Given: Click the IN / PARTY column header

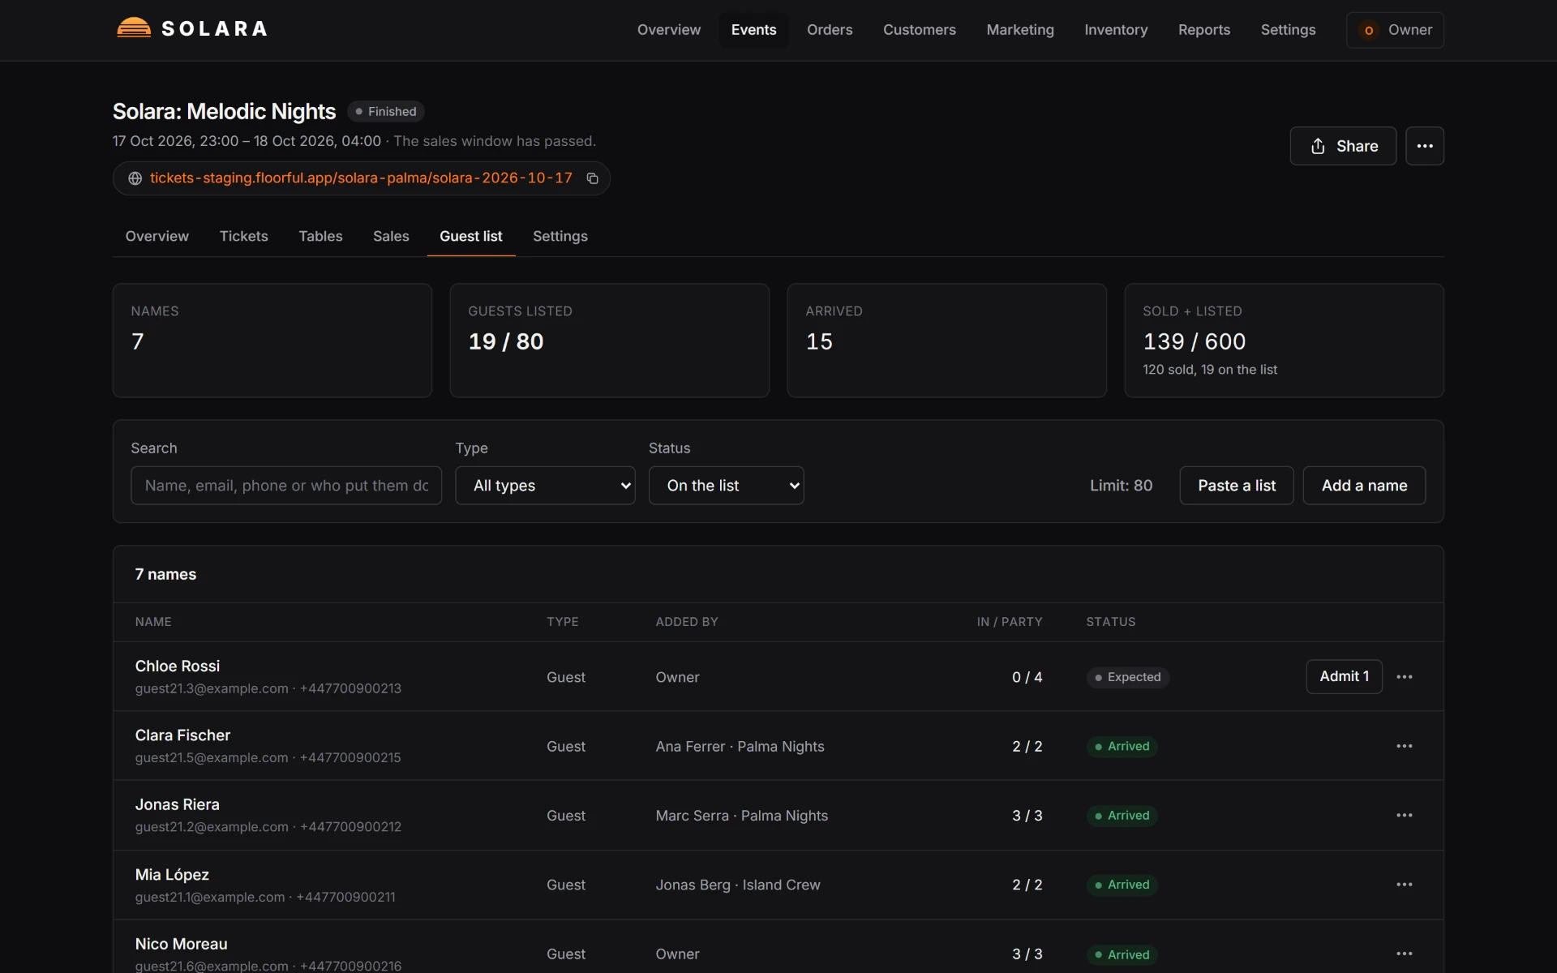Looking at the screenshot, I should (x=1010, y=622).
